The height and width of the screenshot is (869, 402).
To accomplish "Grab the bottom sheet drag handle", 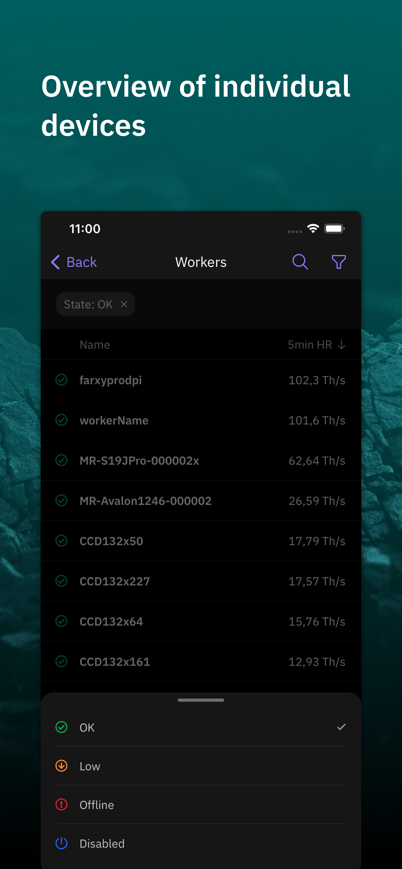I will tap(201, 700).
